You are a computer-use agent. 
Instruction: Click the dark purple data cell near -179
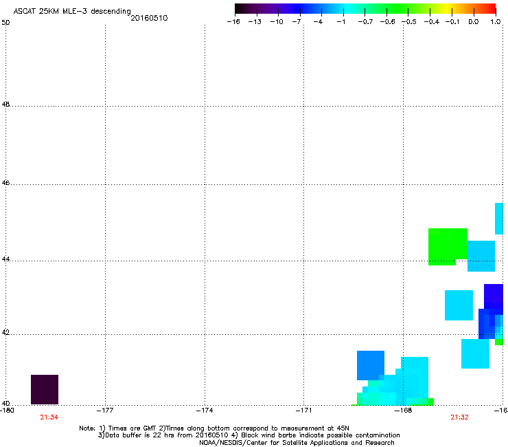[45, 389]
